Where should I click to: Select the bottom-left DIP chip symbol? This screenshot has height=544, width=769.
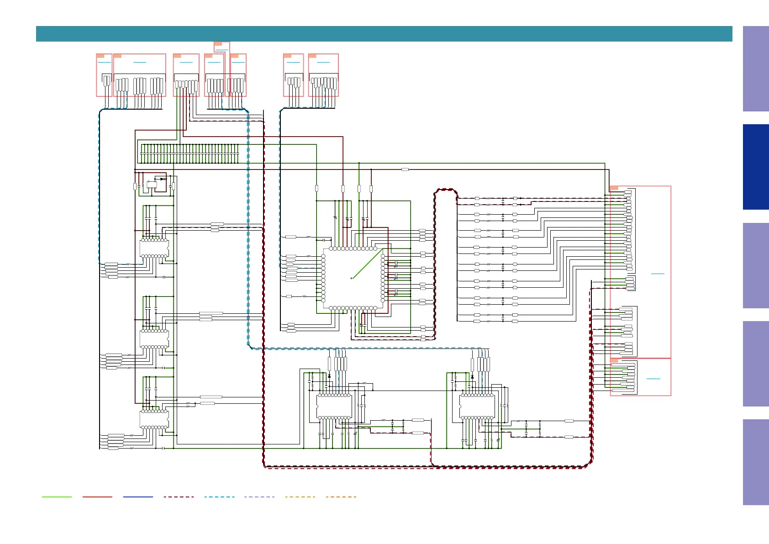click(x=154, y=419)
